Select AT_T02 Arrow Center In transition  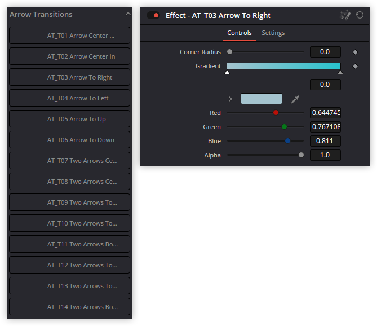[x=70, y=56]
